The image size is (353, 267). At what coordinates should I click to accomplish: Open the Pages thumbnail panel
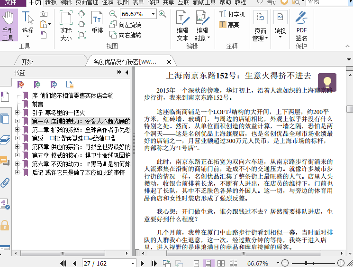point(5,118)
